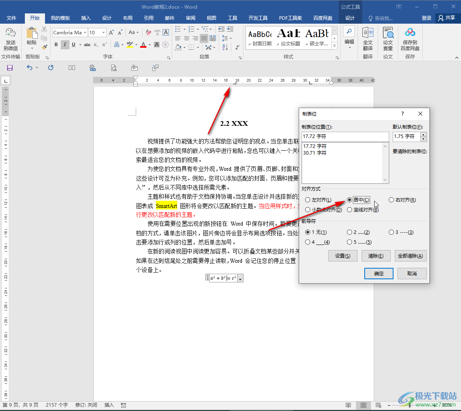Switch to 开发工具 Developer tab
461x411 pixels.
[258, 18]
